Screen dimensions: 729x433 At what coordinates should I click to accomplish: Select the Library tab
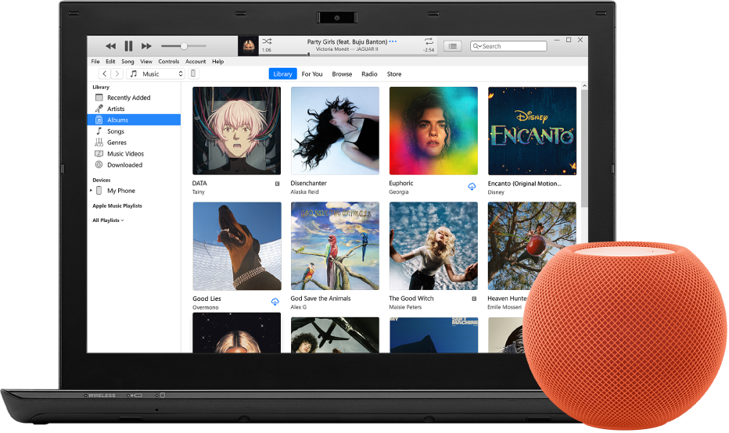coord(282,74)
